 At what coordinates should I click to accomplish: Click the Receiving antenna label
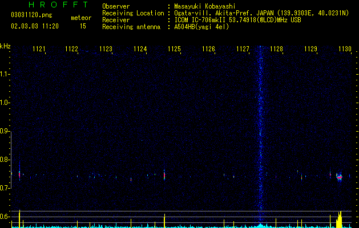click(x=131, y=27)
